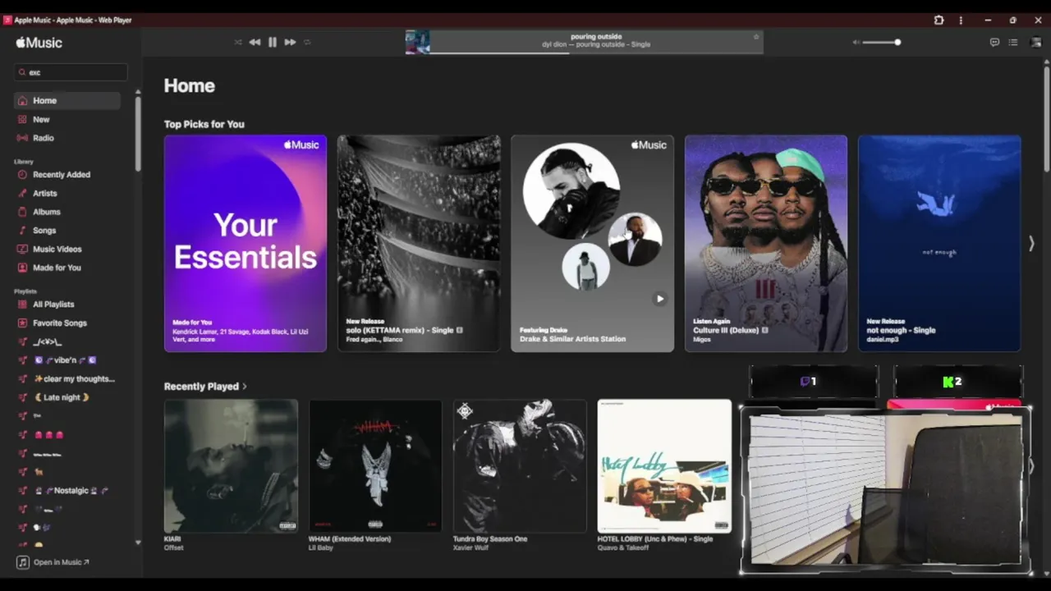Click the Radio broadcast icon
Viewport: 1051px width, 591px height.
[x=23, y=138]
